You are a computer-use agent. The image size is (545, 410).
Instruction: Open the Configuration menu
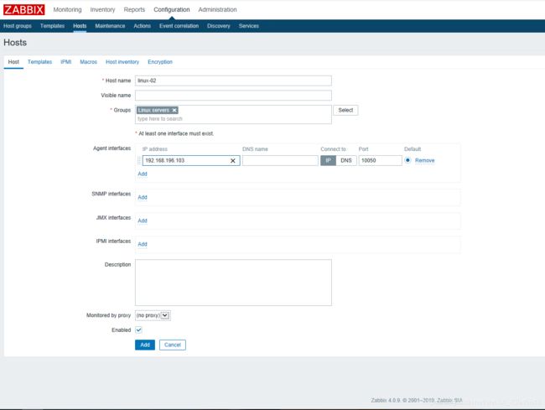[x=172, y=9]
